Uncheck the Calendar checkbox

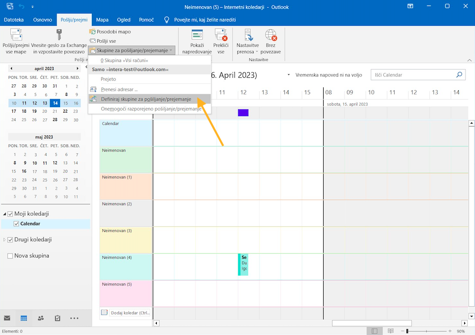pos(16,223)
